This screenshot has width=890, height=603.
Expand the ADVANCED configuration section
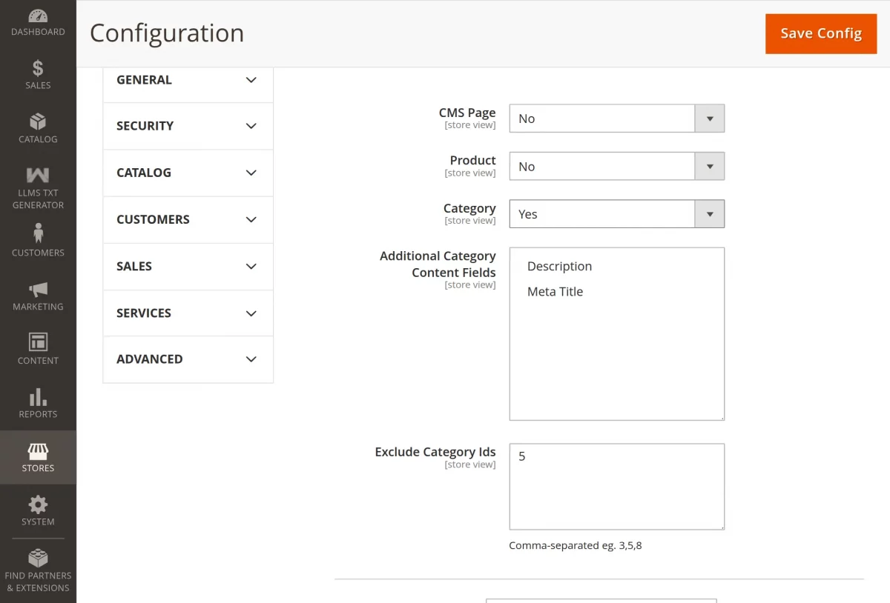click(x=188, y=359)
